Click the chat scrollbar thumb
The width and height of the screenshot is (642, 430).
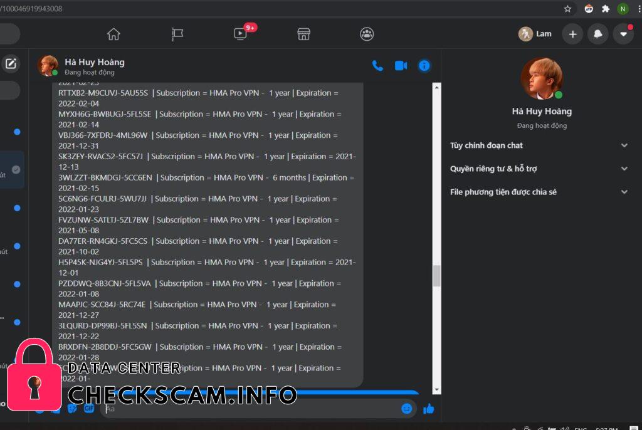click(x=437, y=276)
